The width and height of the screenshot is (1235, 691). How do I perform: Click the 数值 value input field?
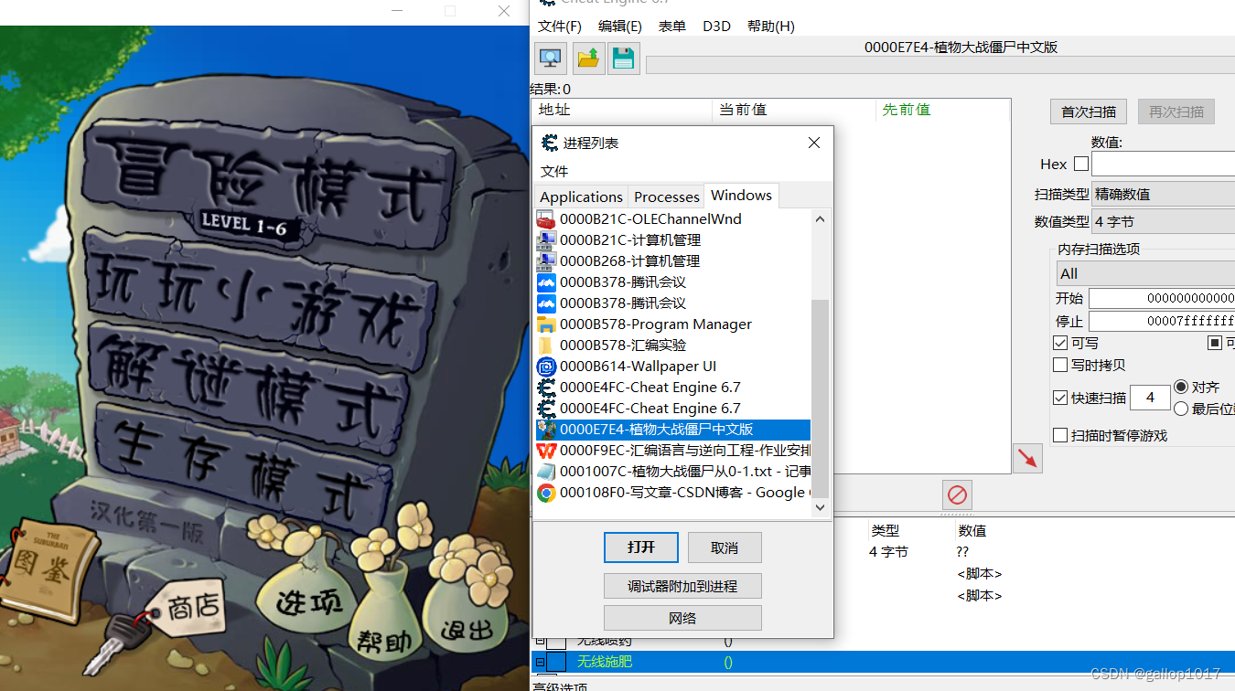[x=1163, y=165]
